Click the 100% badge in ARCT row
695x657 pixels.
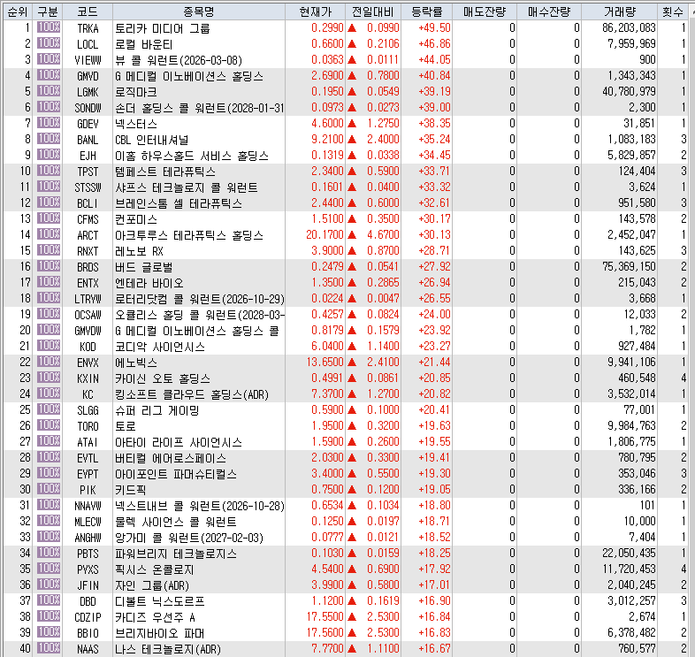49,234
